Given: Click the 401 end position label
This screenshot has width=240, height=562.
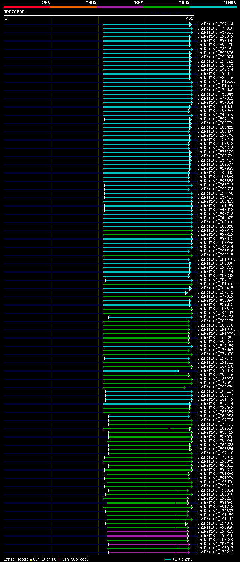Looking at the screenshot, I should 189,18.
